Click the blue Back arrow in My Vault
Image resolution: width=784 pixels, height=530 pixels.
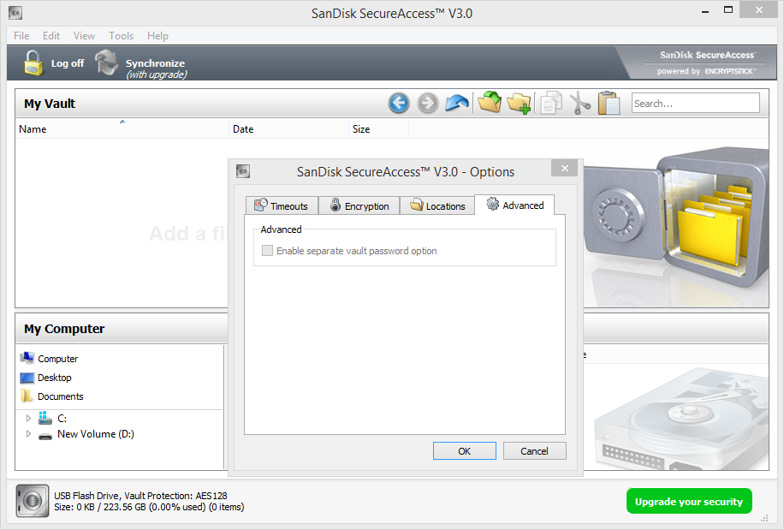pyautogui.click(x=399, y=103)
